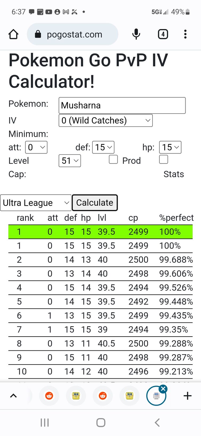Open the tab switcher showing 4 tabs
201x436 pixels.
[163, 34]
